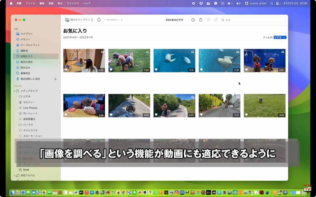Open the フィルタ ビデオ dropdown
The height and width of the screenshot is (197, 316).
[280, 37]
